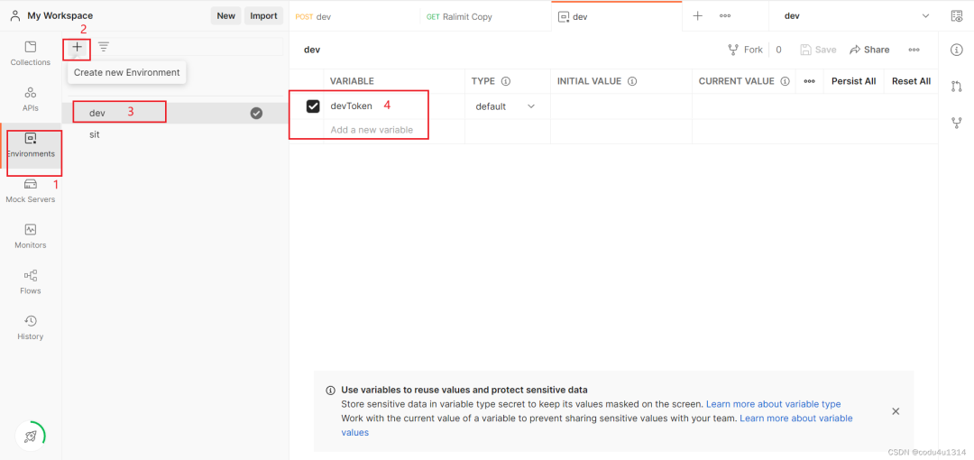This screenshot has height=460, width=974.
Task: Open the table column options ellipsis
Action: [809, 81]
